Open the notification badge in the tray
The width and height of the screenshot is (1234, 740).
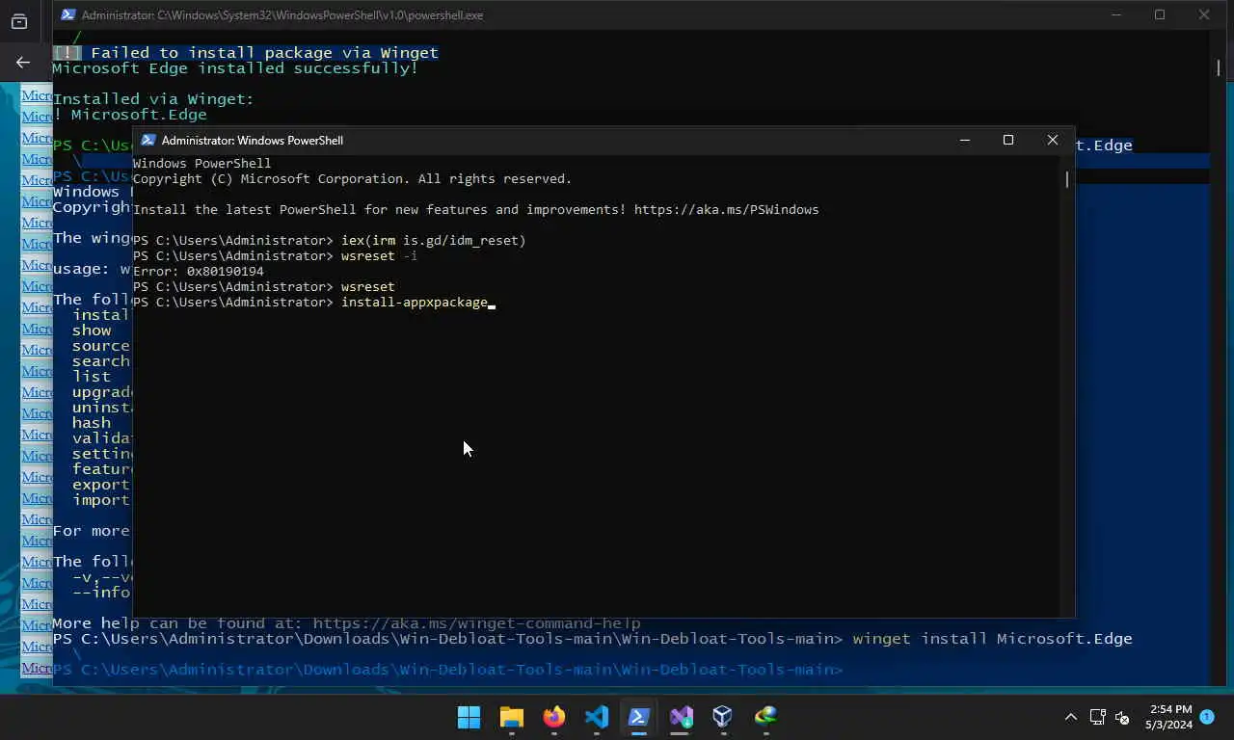tap(1207, 717)
